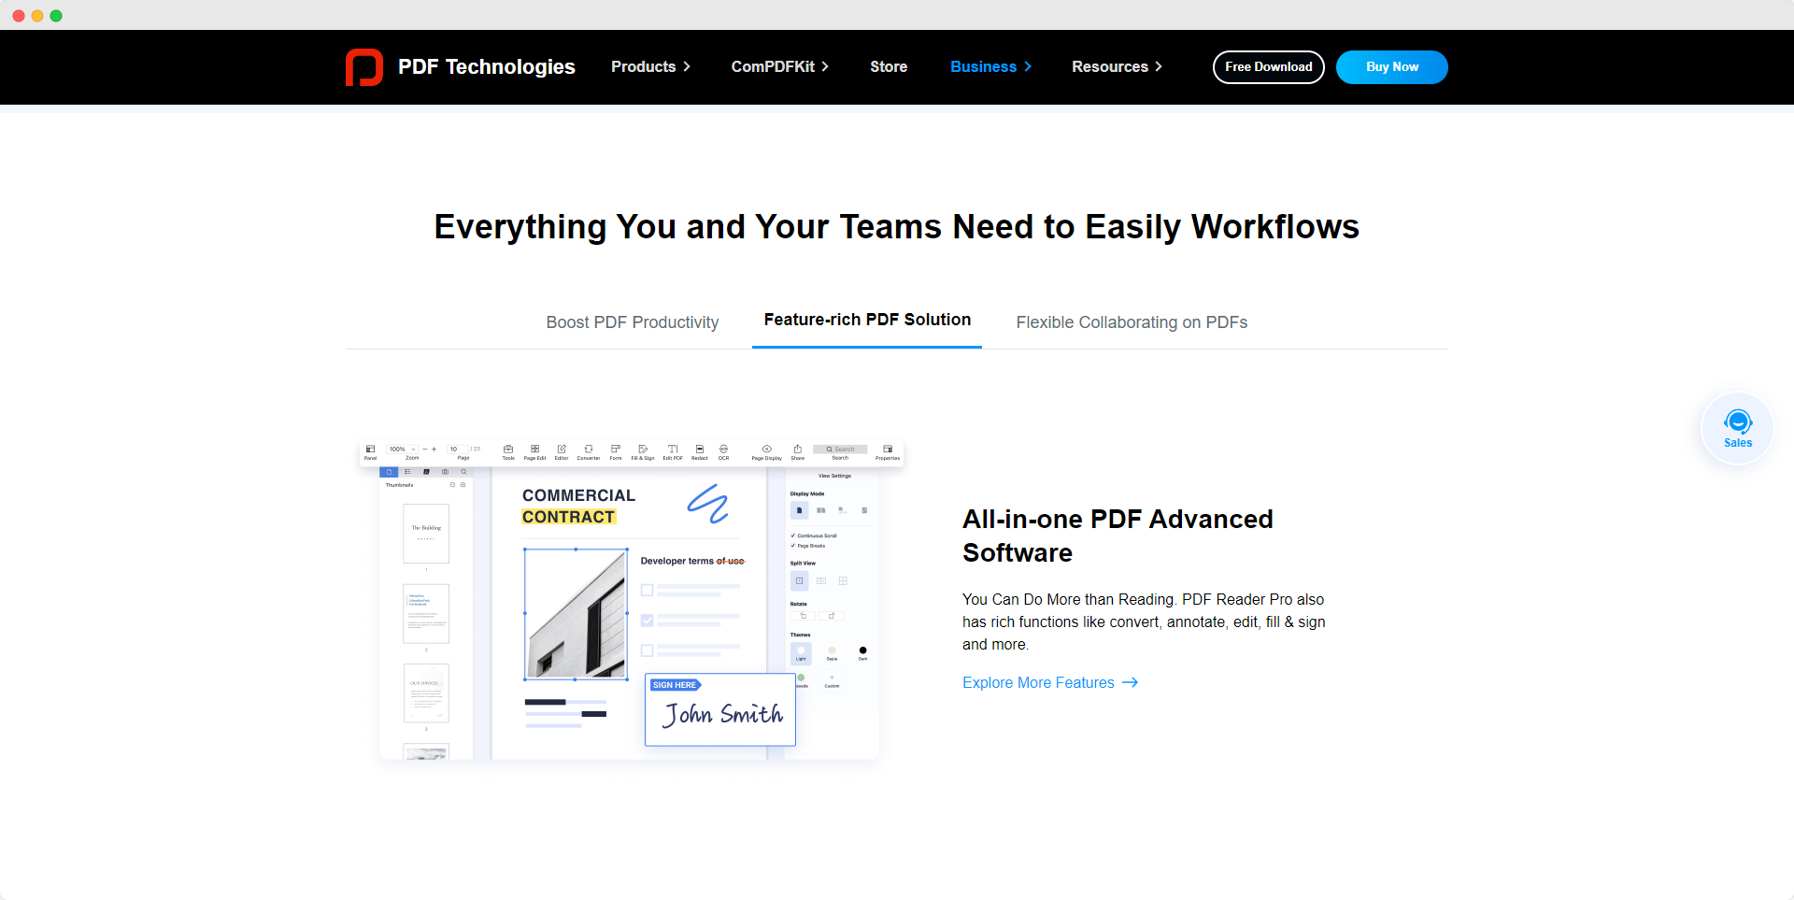The height and width of the screenshot is (900, 1794).
Task: Click the Panel icon in the mockup toolbar
Action: (370, 450)
